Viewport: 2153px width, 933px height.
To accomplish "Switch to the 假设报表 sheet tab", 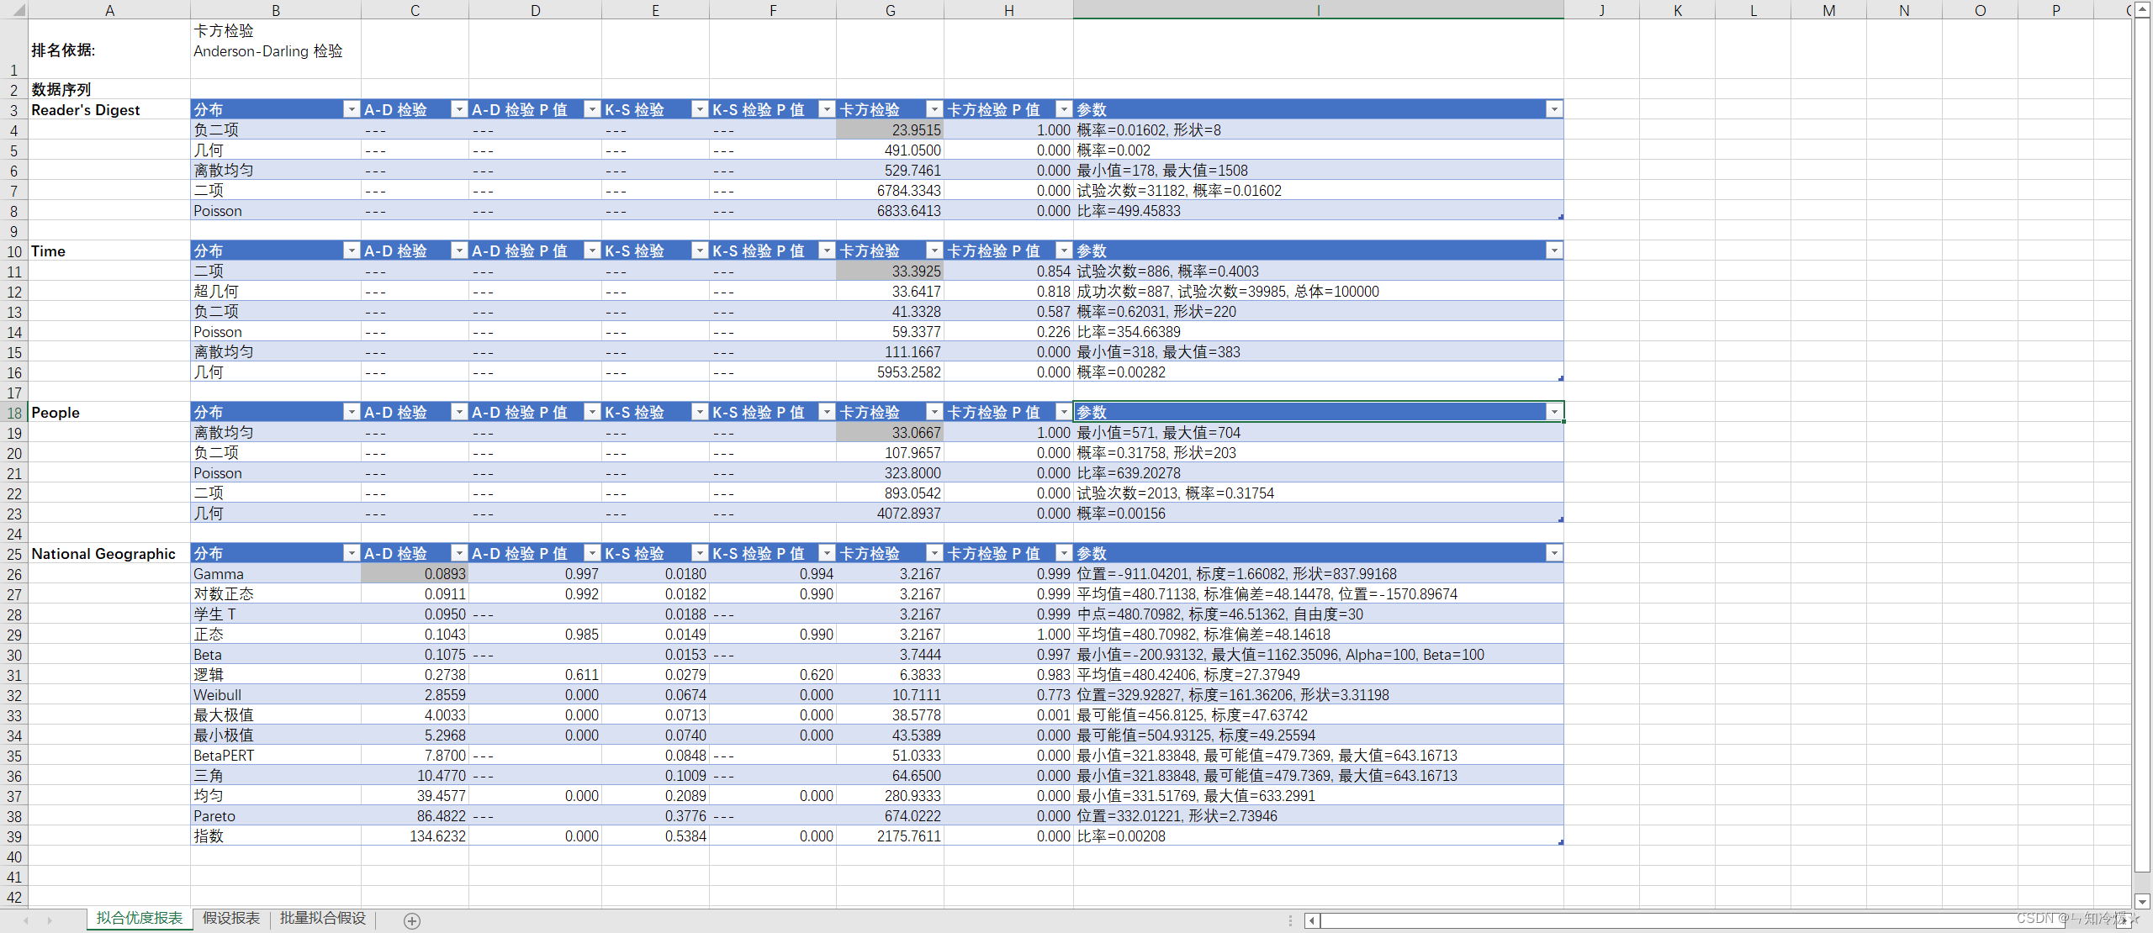I will coord(231,918).
